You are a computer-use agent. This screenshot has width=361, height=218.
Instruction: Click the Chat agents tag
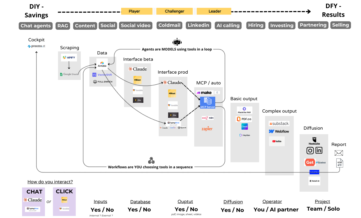coord(36,26)
